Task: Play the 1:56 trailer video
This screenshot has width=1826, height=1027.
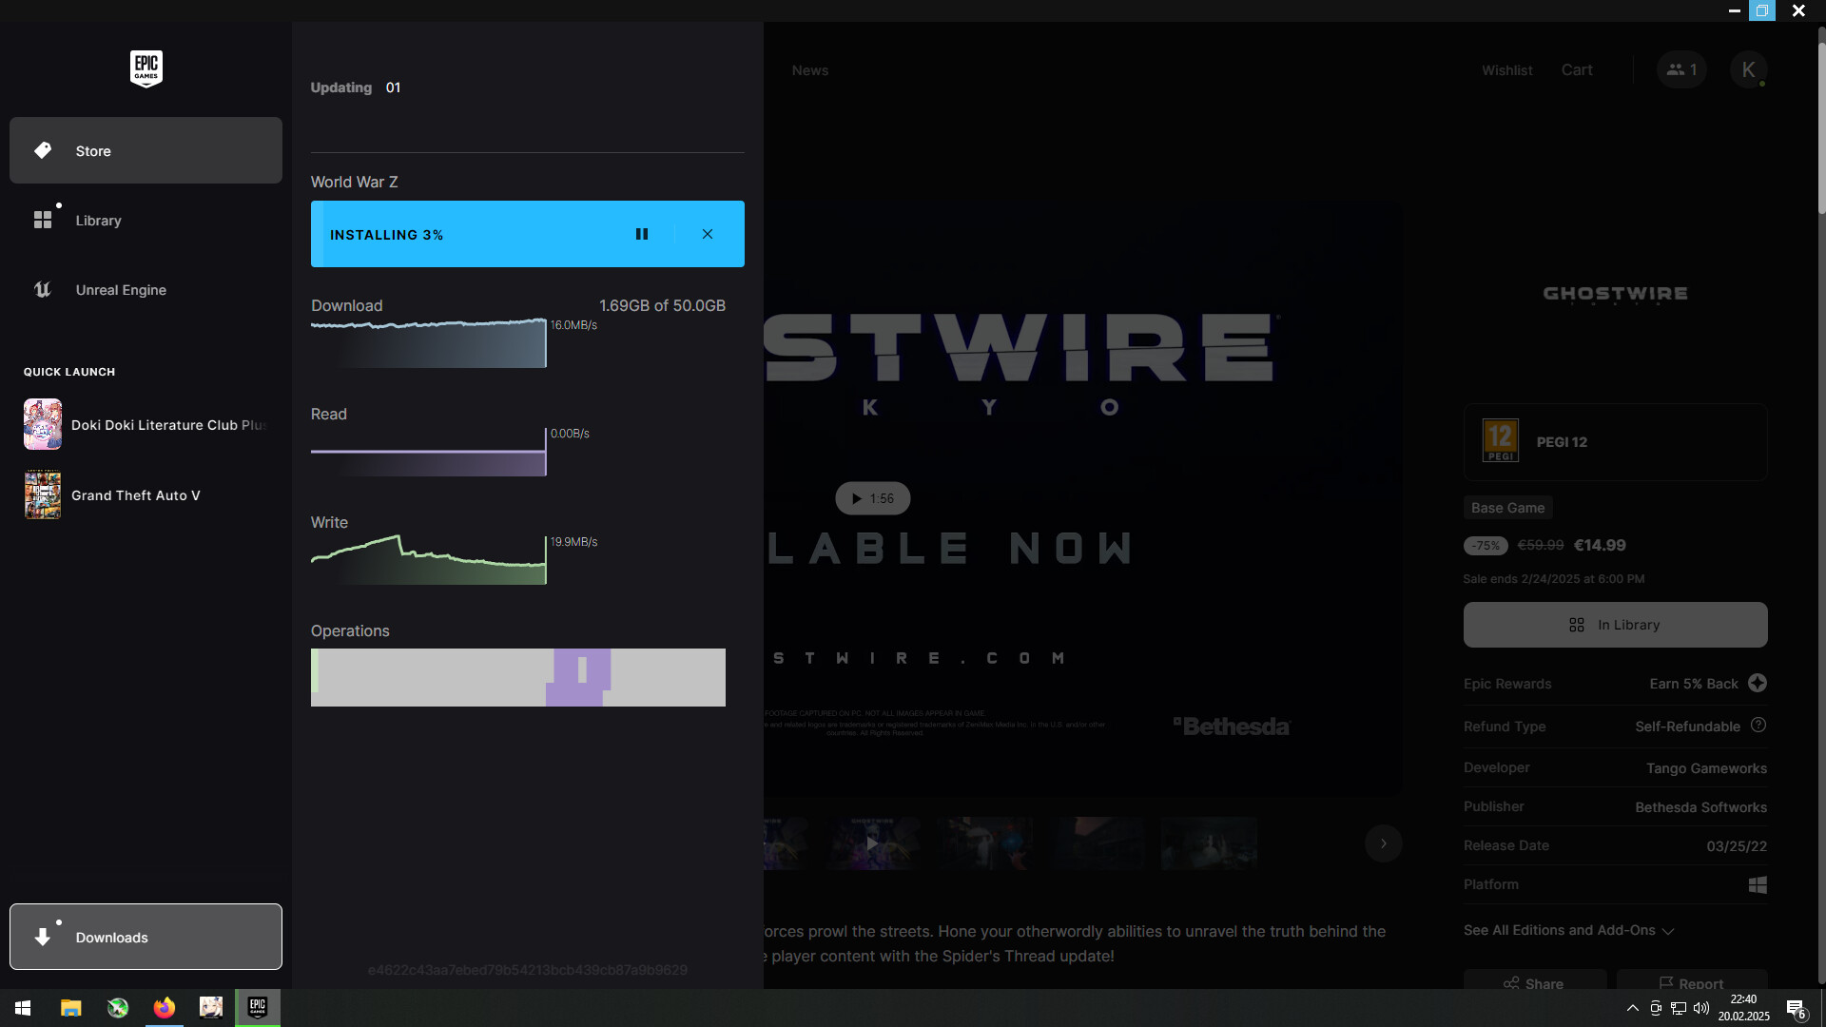Action: (x=872, y=498)
